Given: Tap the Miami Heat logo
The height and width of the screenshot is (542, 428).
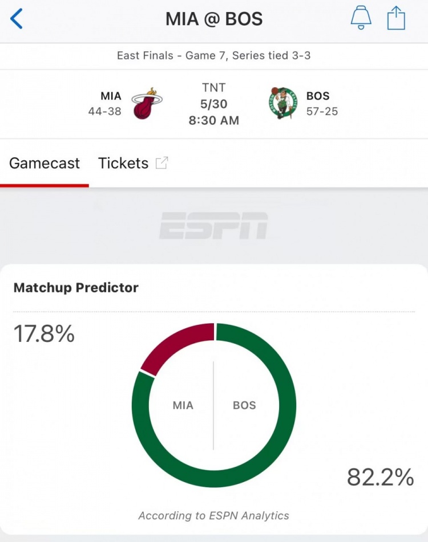Looking at the screenshot, I should (147, 103).
